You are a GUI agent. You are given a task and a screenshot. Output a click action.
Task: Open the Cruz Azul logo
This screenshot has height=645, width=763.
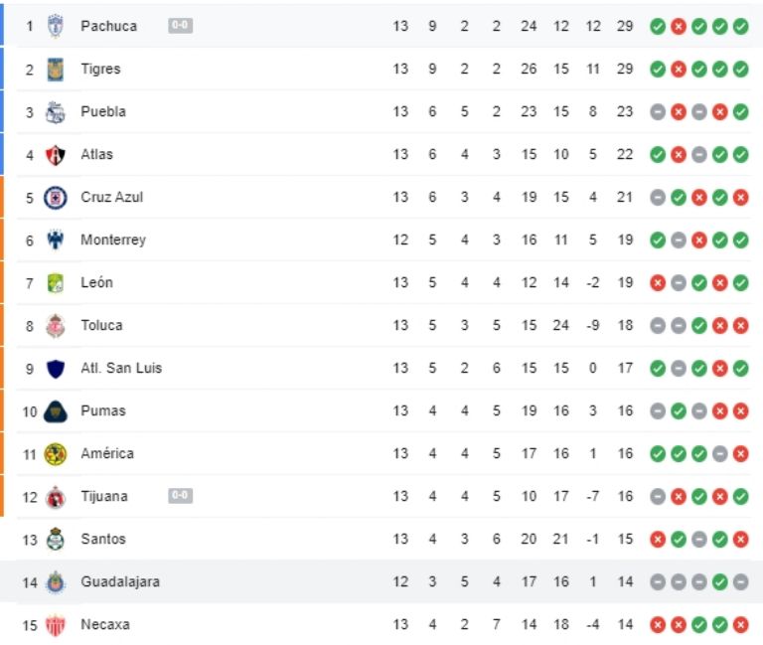(56, 198)
